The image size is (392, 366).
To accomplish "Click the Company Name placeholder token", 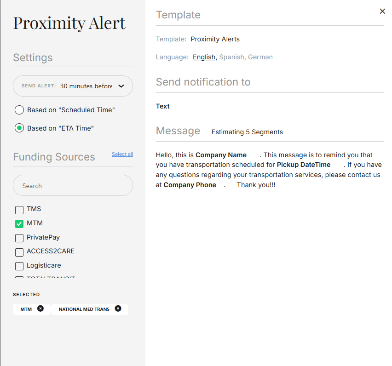I will [x=221, y=155].
